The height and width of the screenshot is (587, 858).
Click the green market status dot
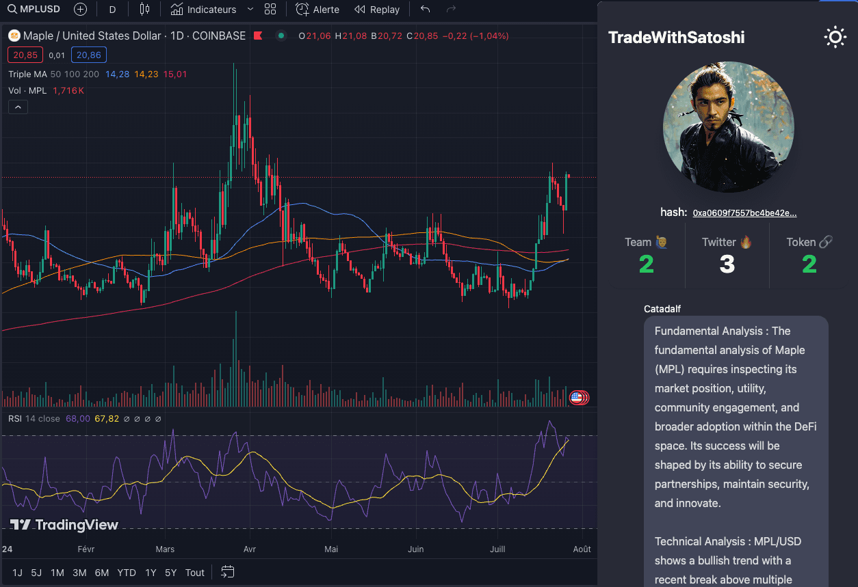pos(281,36)
